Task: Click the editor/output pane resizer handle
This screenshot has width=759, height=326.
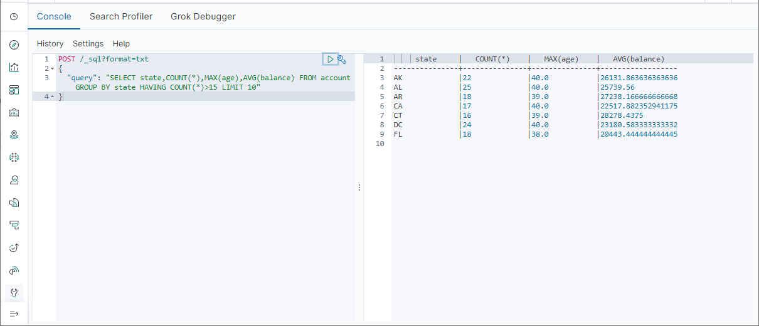Action: (359, 187)
